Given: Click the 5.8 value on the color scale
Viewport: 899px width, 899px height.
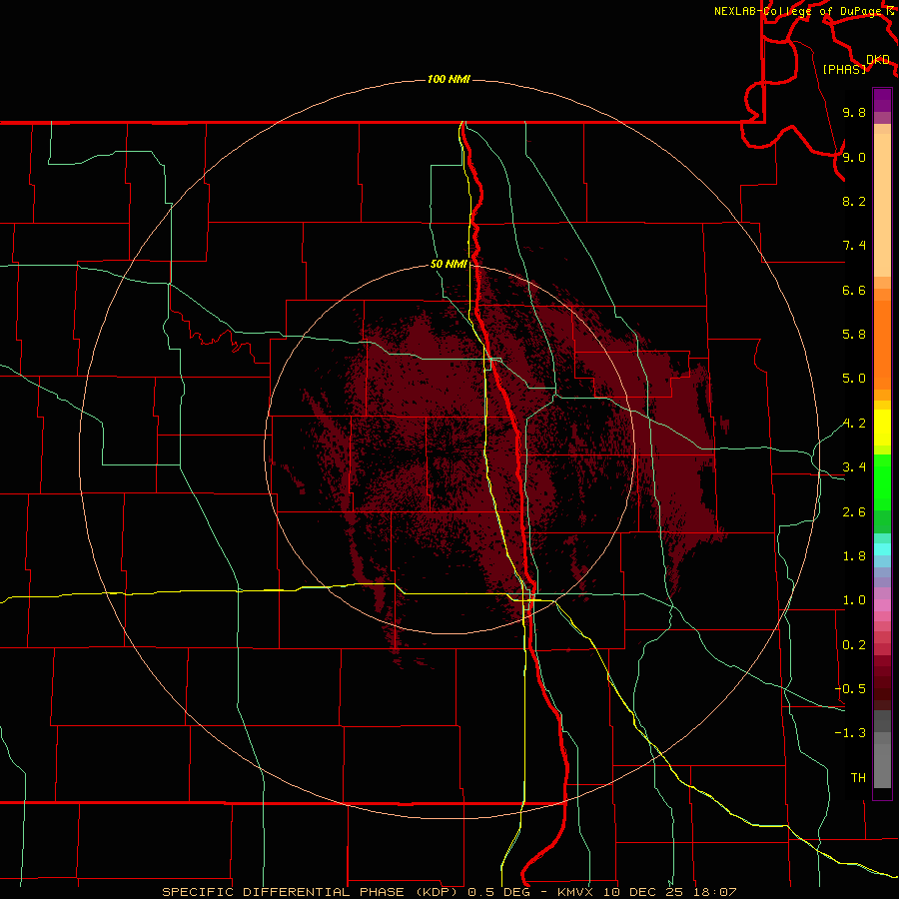Looking at the screenshot, I should 854,335.
